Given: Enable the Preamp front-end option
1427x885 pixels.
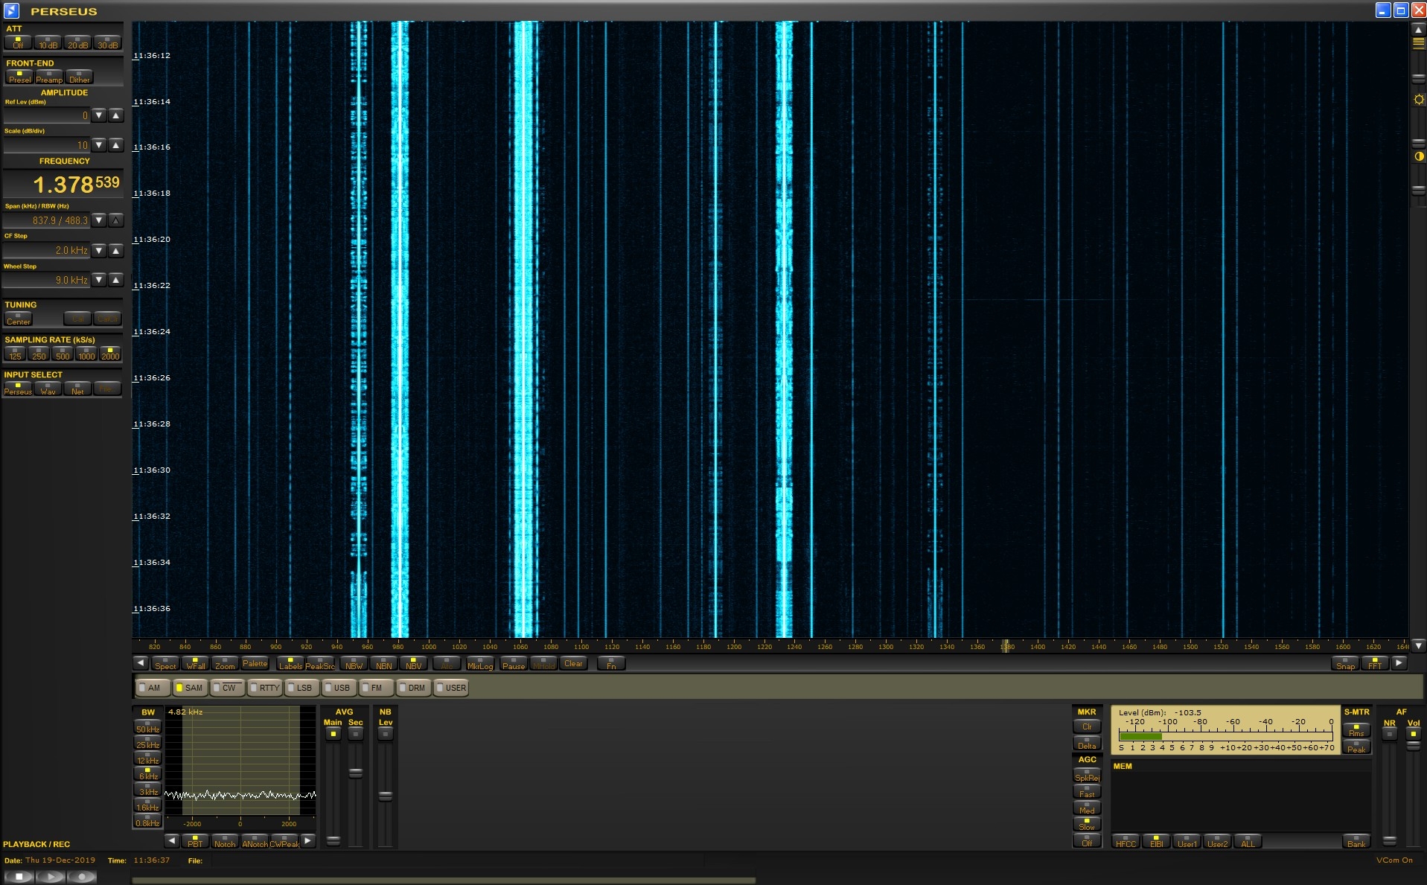Looking at the screenshot, I should click(49, 77).
